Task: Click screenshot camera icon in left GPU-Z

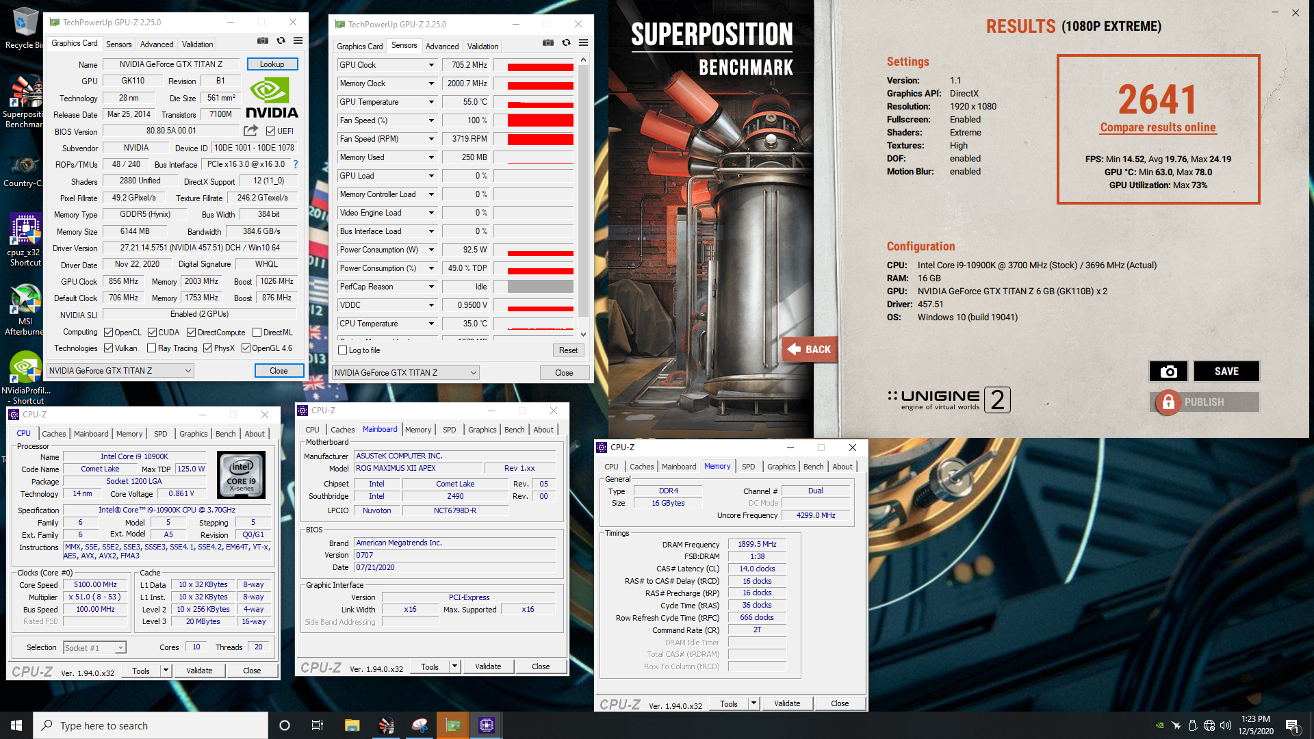Action: 263,41
